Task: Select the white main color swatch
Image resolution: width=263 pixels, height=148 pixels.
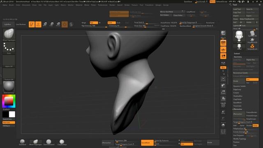Action: (12, 114)
